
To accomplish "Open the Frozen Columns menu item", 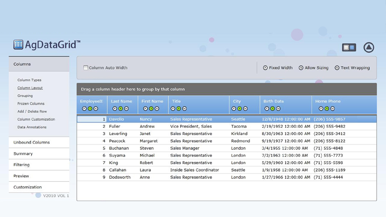I will coord(31,104).
